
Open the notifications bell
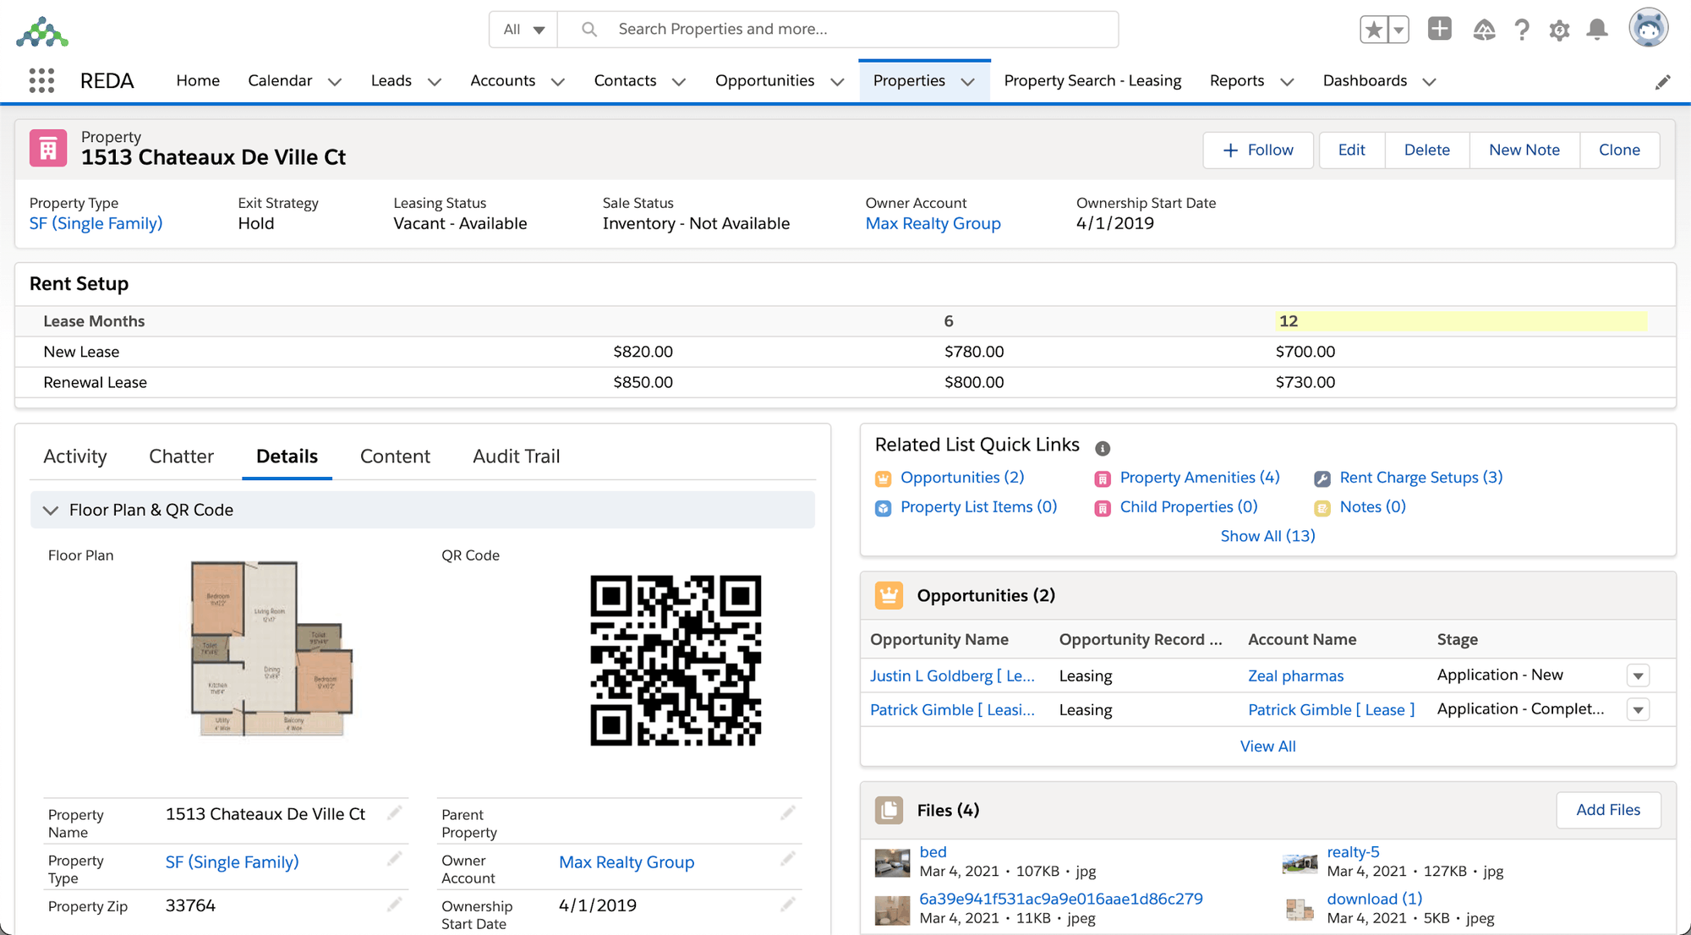1597,29
